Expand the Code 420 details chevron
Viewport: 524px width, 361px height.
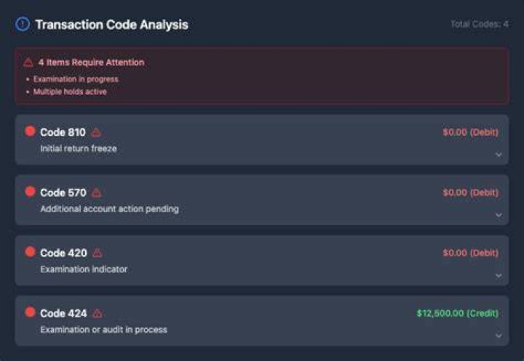[499, 275]
